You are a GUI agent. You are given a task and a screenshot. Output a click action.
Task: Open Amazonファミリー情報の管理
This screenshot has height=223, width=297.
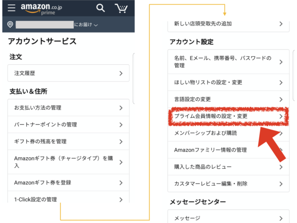tap(228, 150)
